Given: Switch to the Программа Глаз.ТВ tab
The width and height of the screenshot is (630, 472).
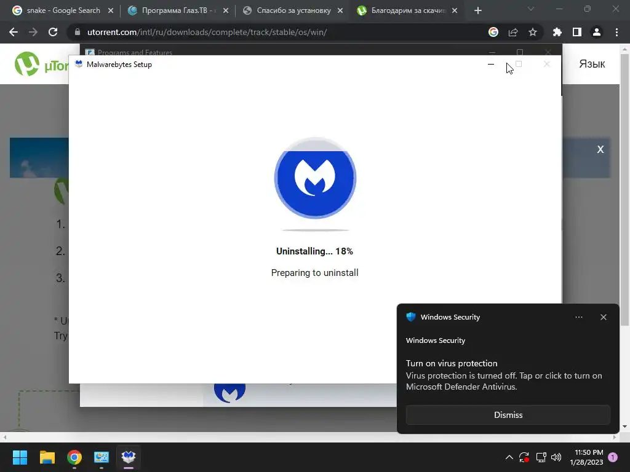Looking at the screenshot, I should (x=173, y=10).
